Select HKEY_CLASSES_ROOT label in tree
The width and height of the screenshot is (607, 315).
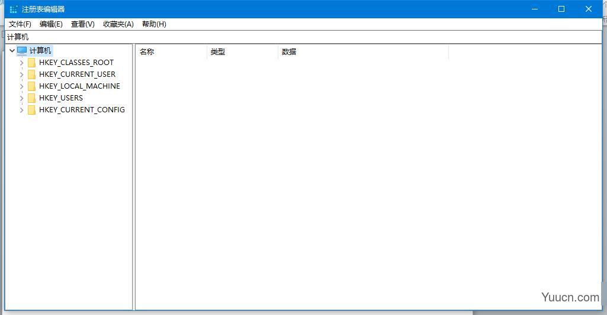point(76,63)
